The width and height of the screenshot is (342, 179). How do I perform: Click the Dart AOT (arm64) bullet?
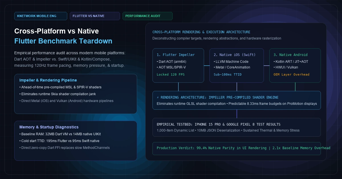pos(172,61)
